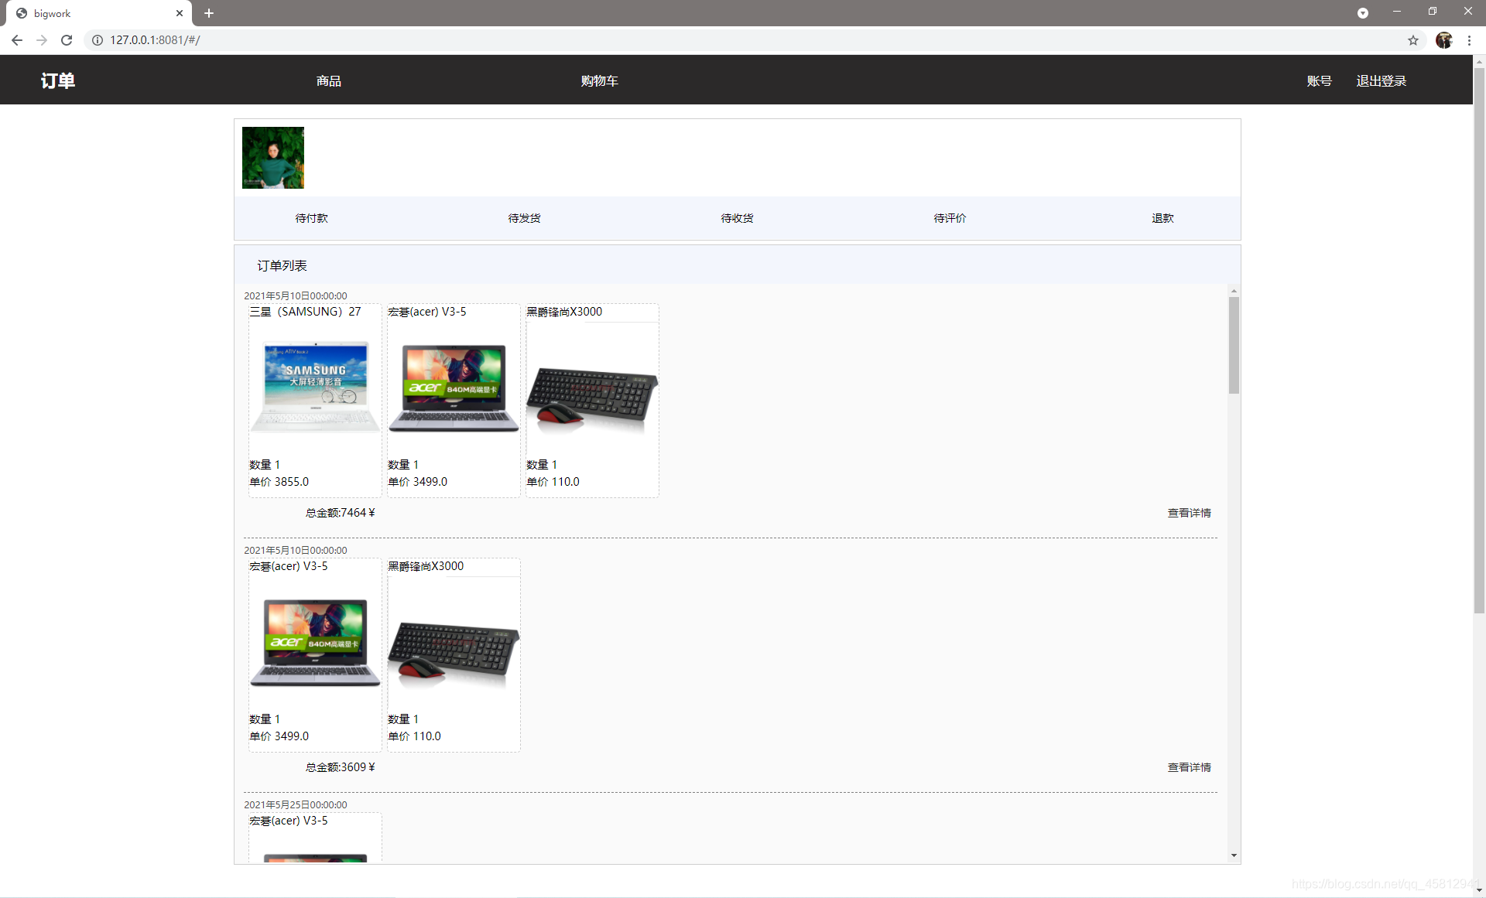Click the browser page scrollbar thumb
The image size is (1486, 898).
1479,340
